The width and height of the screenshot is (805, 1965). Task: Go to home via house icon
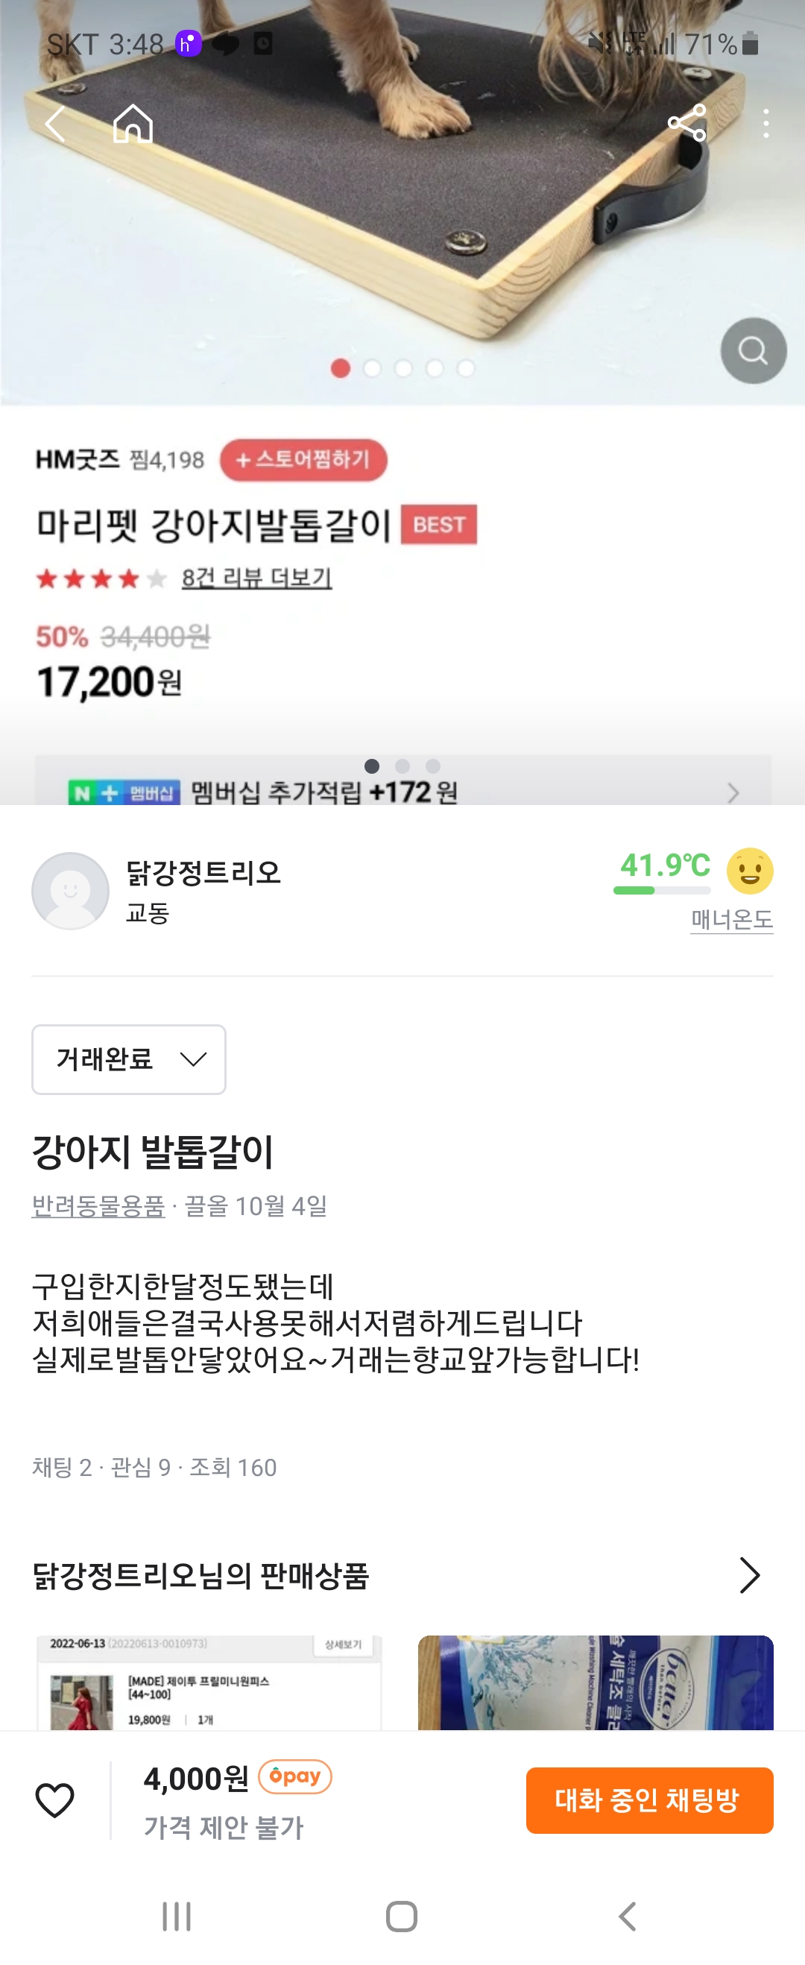click(133, 124)
